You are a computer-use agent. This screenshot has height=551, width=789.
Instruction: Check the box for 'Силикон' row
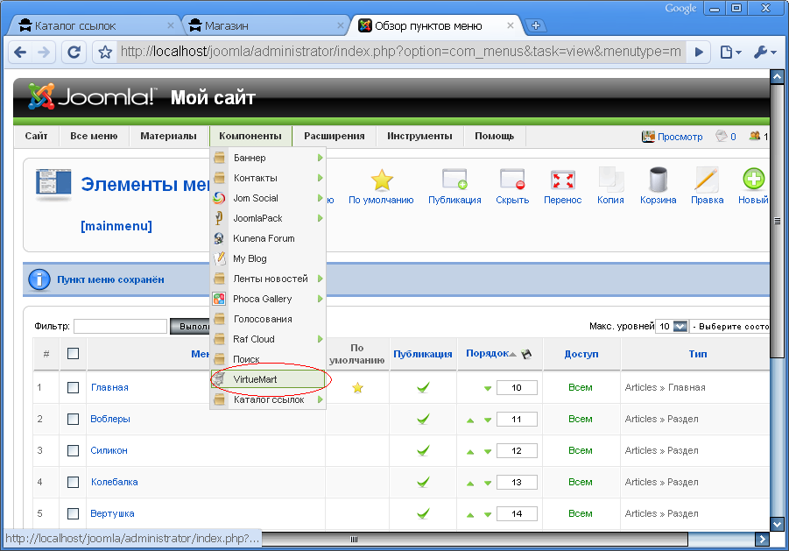coord(73,450)
